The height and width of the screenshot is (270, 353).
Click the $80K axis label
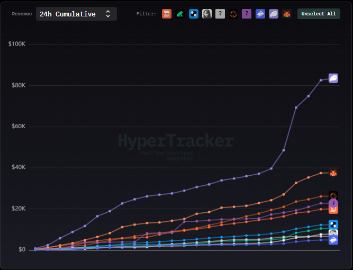19,85
